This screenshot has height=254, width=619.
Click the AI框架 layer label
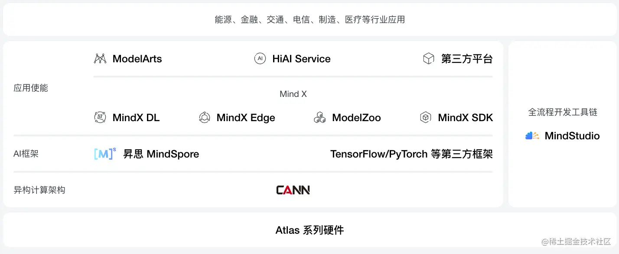[x=26, y=154]
